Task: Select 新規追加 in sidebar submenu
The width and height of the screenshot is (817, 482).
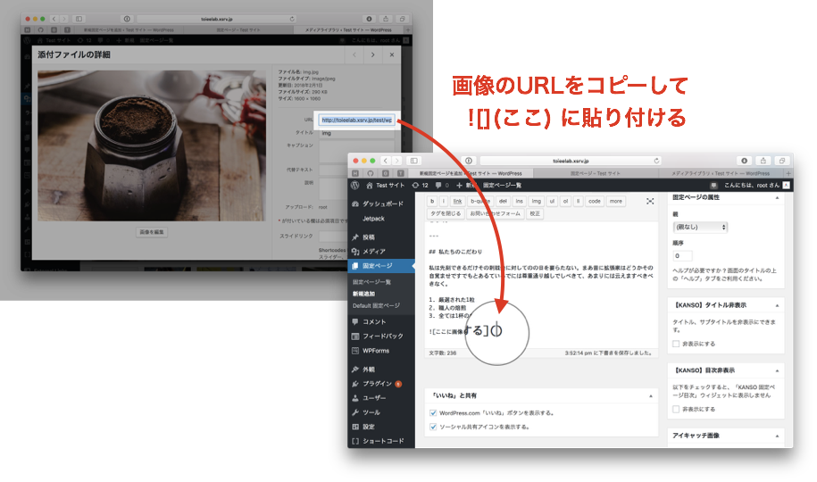Action: click(363, 294)
